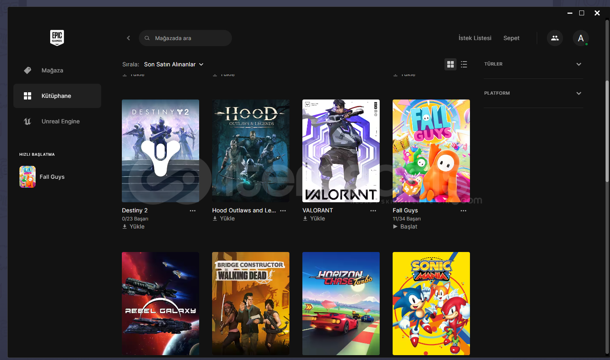Image resolution: width=610 pixels, height=360 pixels.
Task: Switch to grid view
Action: tap(451, 64)
